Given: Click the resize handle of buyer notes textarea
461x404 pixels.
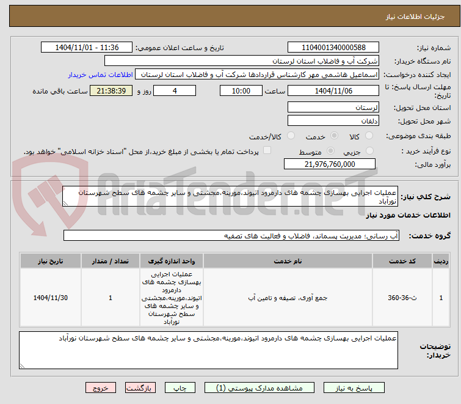Looking at the screenshot, I should click(x=22, y=365).
